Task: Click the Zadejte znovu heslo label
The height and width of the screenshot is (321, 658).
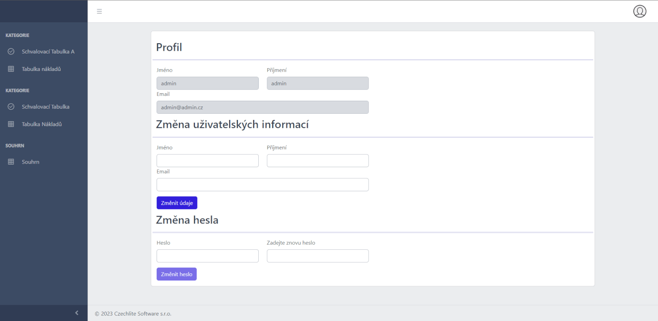Action: (x=291, y=243)
